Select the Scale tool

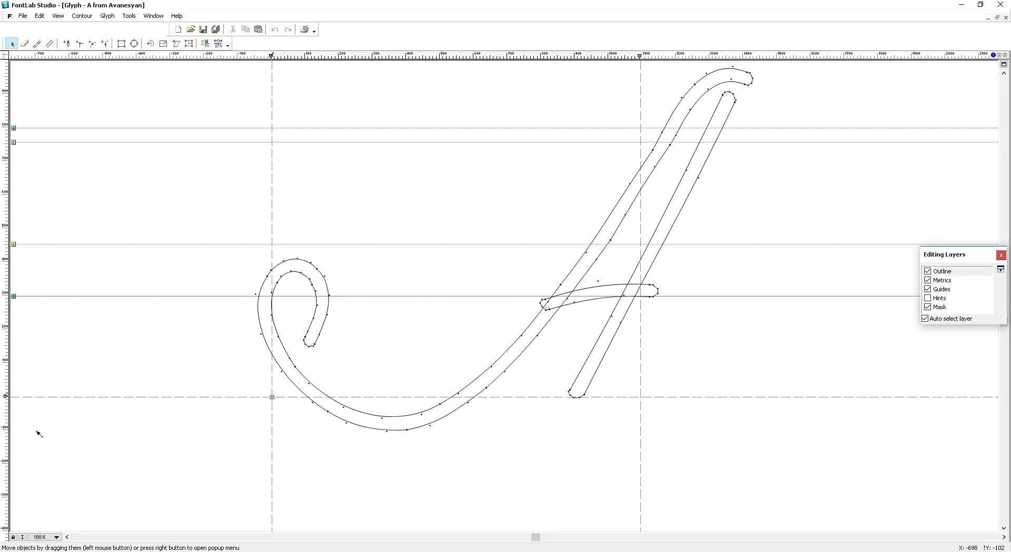(163, 44)
